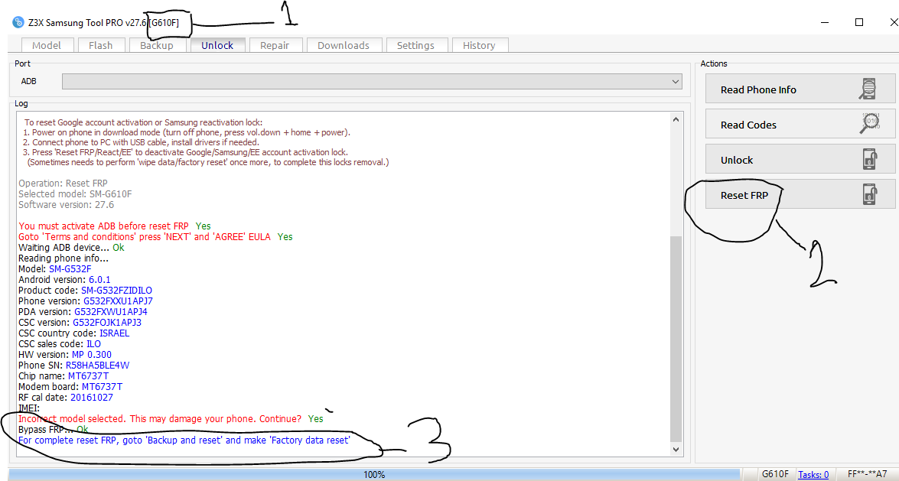Open the ADB port dropdown arrow
Image resolution: width=899 pixels, height=481 pixels.
[675, 81]
